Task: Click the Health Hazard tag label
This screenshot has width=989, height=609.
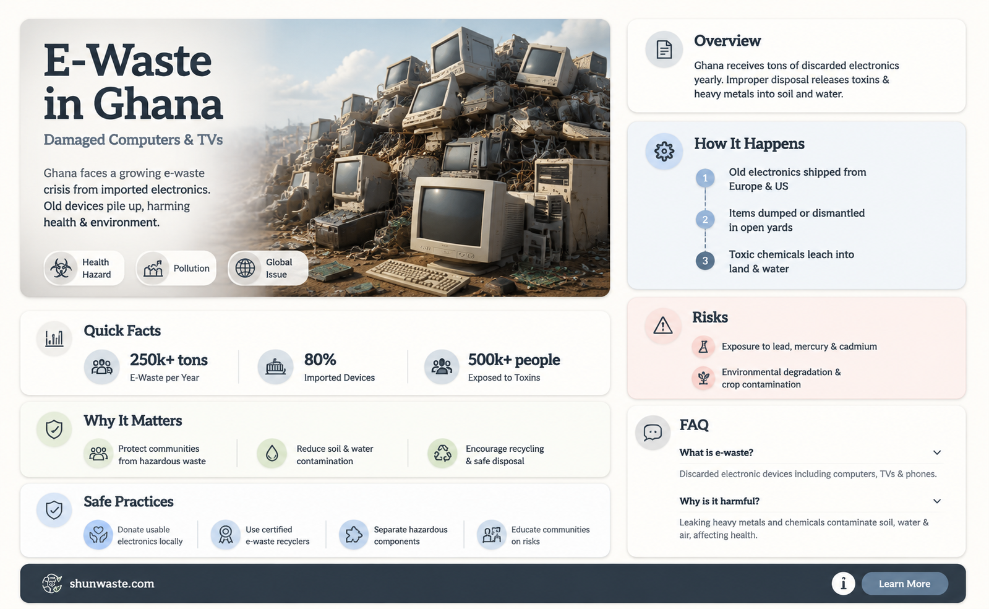Action: point(96,268)
